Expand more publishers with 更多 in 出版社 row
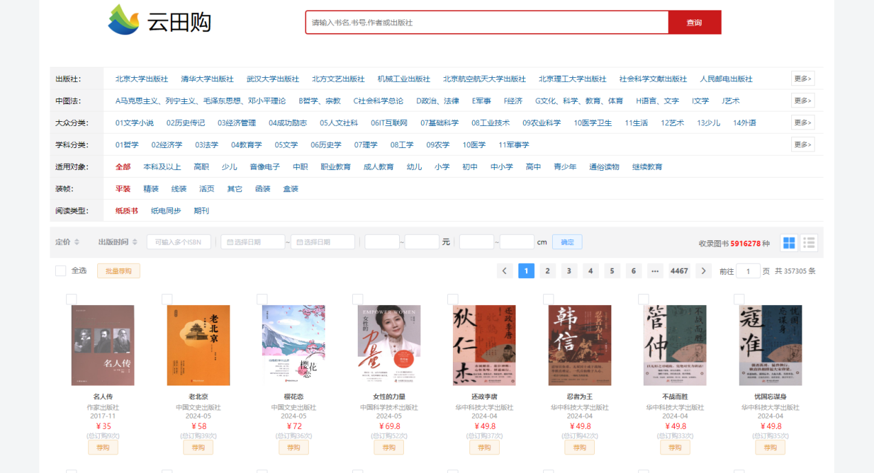The height and width of the screenshot is (473, 874). [802, 79]
